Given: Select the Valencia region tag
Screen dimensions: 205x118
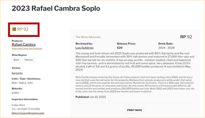Looking at the screenshot, I should [29, 60].
